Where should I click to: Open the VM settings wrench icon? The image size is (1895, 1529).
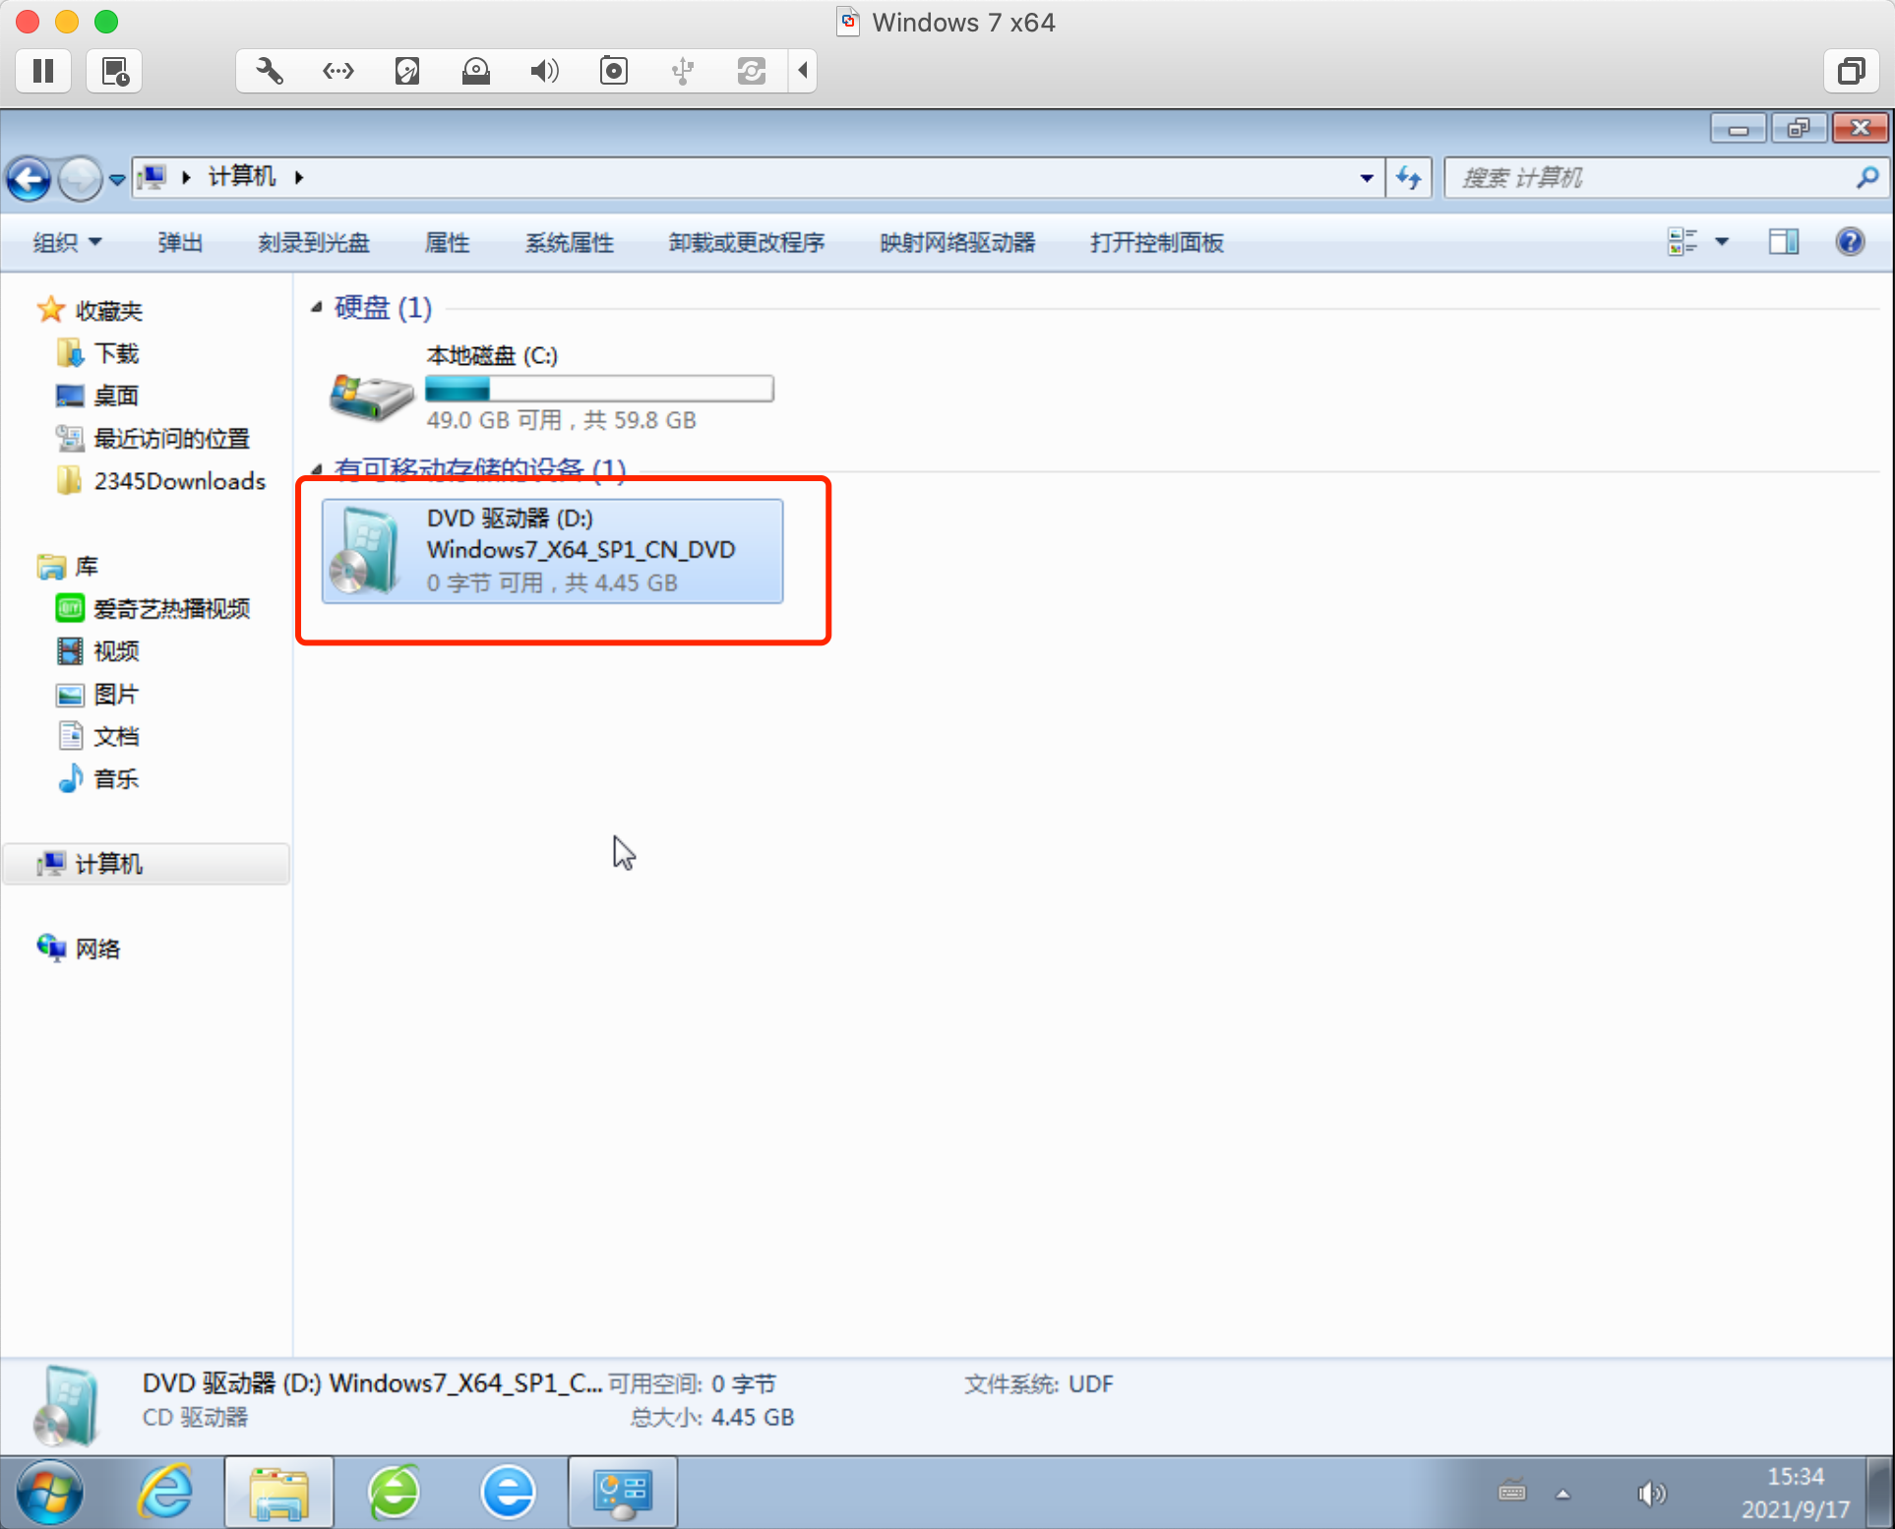tap(270, 71)
